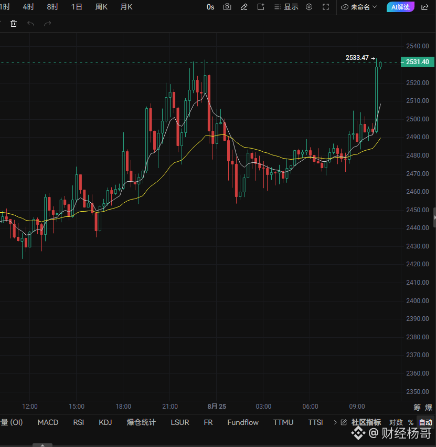The width and height of the screenshot is (436, 447).
Task: Delete drawings with trash icon
Action: pos(14,24)
